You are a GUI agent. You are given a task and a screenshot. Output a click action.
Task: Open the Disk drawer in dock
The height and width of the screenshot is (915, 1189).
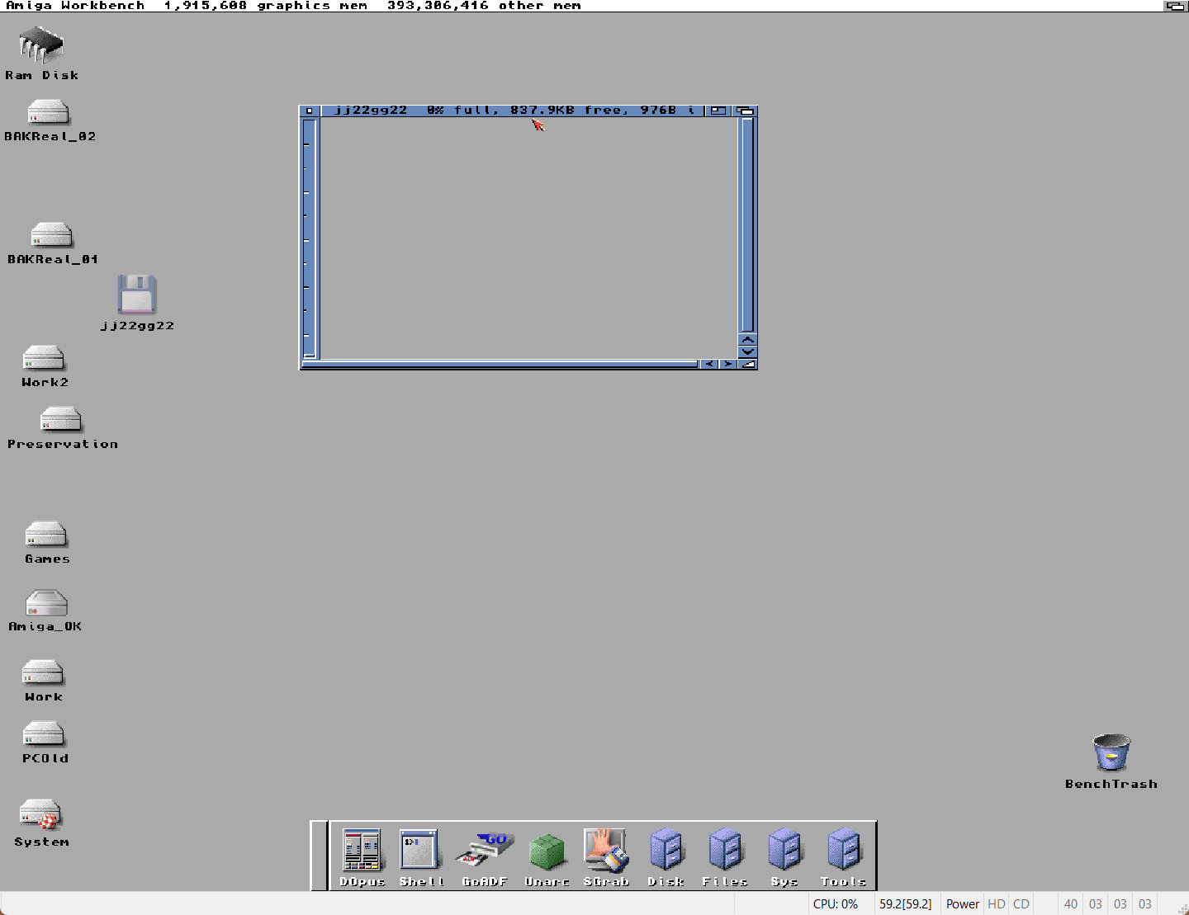coord(666,850)
